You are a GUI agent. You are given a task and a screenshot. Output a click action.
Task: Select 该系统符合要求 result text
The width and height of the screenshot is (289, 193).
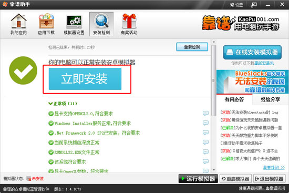click(70, 162)
